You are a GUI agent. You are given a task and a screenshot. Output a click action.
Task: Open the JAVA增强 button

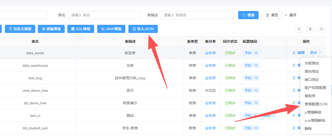111,29
